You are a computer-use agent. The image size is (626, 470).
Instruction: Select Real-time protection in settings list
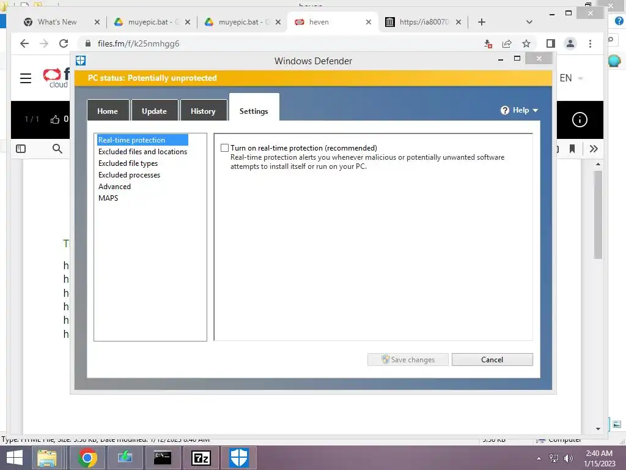[x=142, y=140]
